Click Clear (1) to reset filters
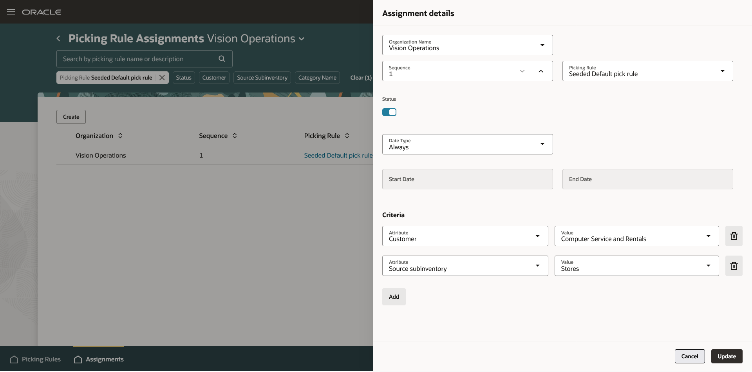The width and height of the screenshot is (752, 372). (361, 78)
